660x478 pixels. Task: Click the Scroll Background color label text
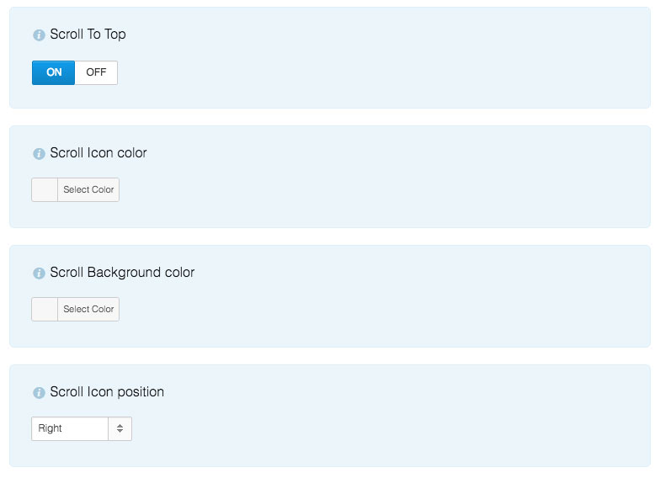pos(122,273)
